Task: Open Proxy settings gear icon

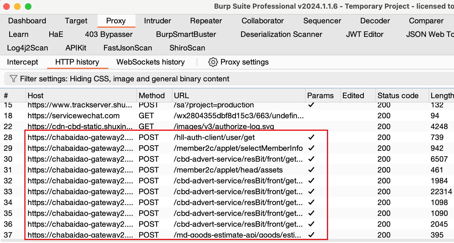Action: click(213, 62)
